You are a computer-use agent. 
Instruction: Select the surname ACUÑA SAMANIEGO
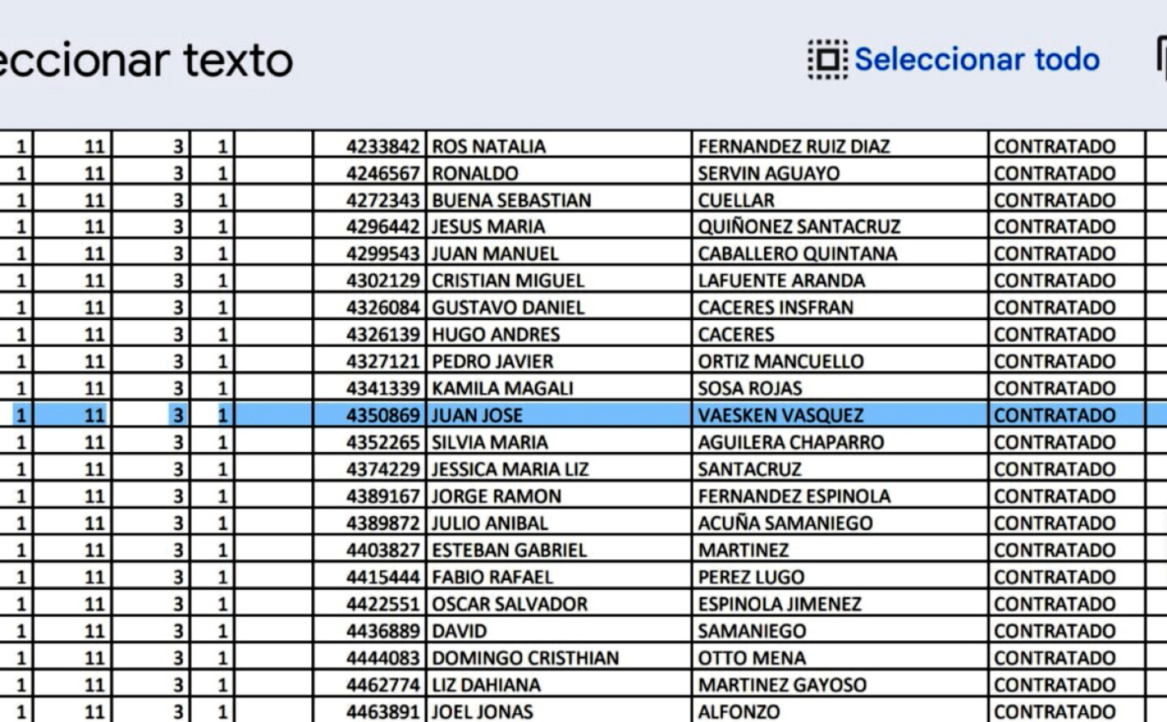785,523
